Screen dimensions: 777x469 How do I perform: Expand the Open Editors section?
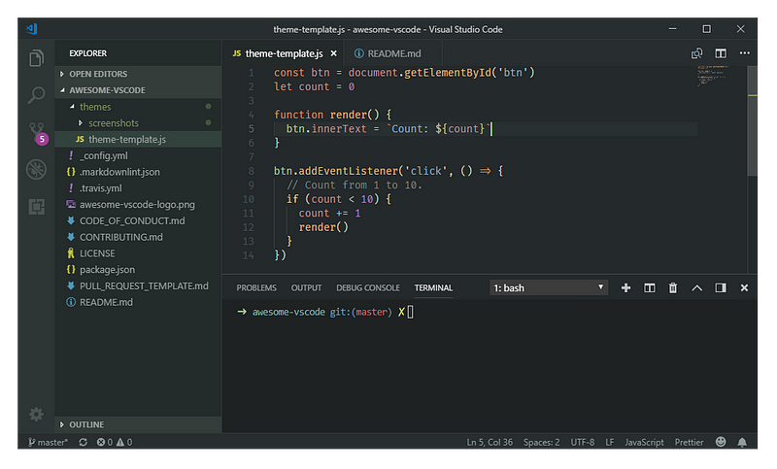point(138,74)
